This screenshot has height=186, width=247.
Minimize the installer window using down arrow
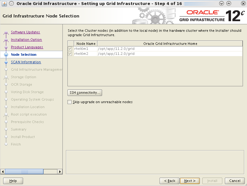click(x=221, y=3)
